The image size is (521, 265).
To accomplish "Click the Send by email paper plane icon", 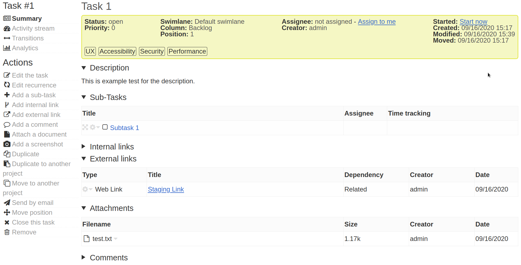I will pos(7,202).
